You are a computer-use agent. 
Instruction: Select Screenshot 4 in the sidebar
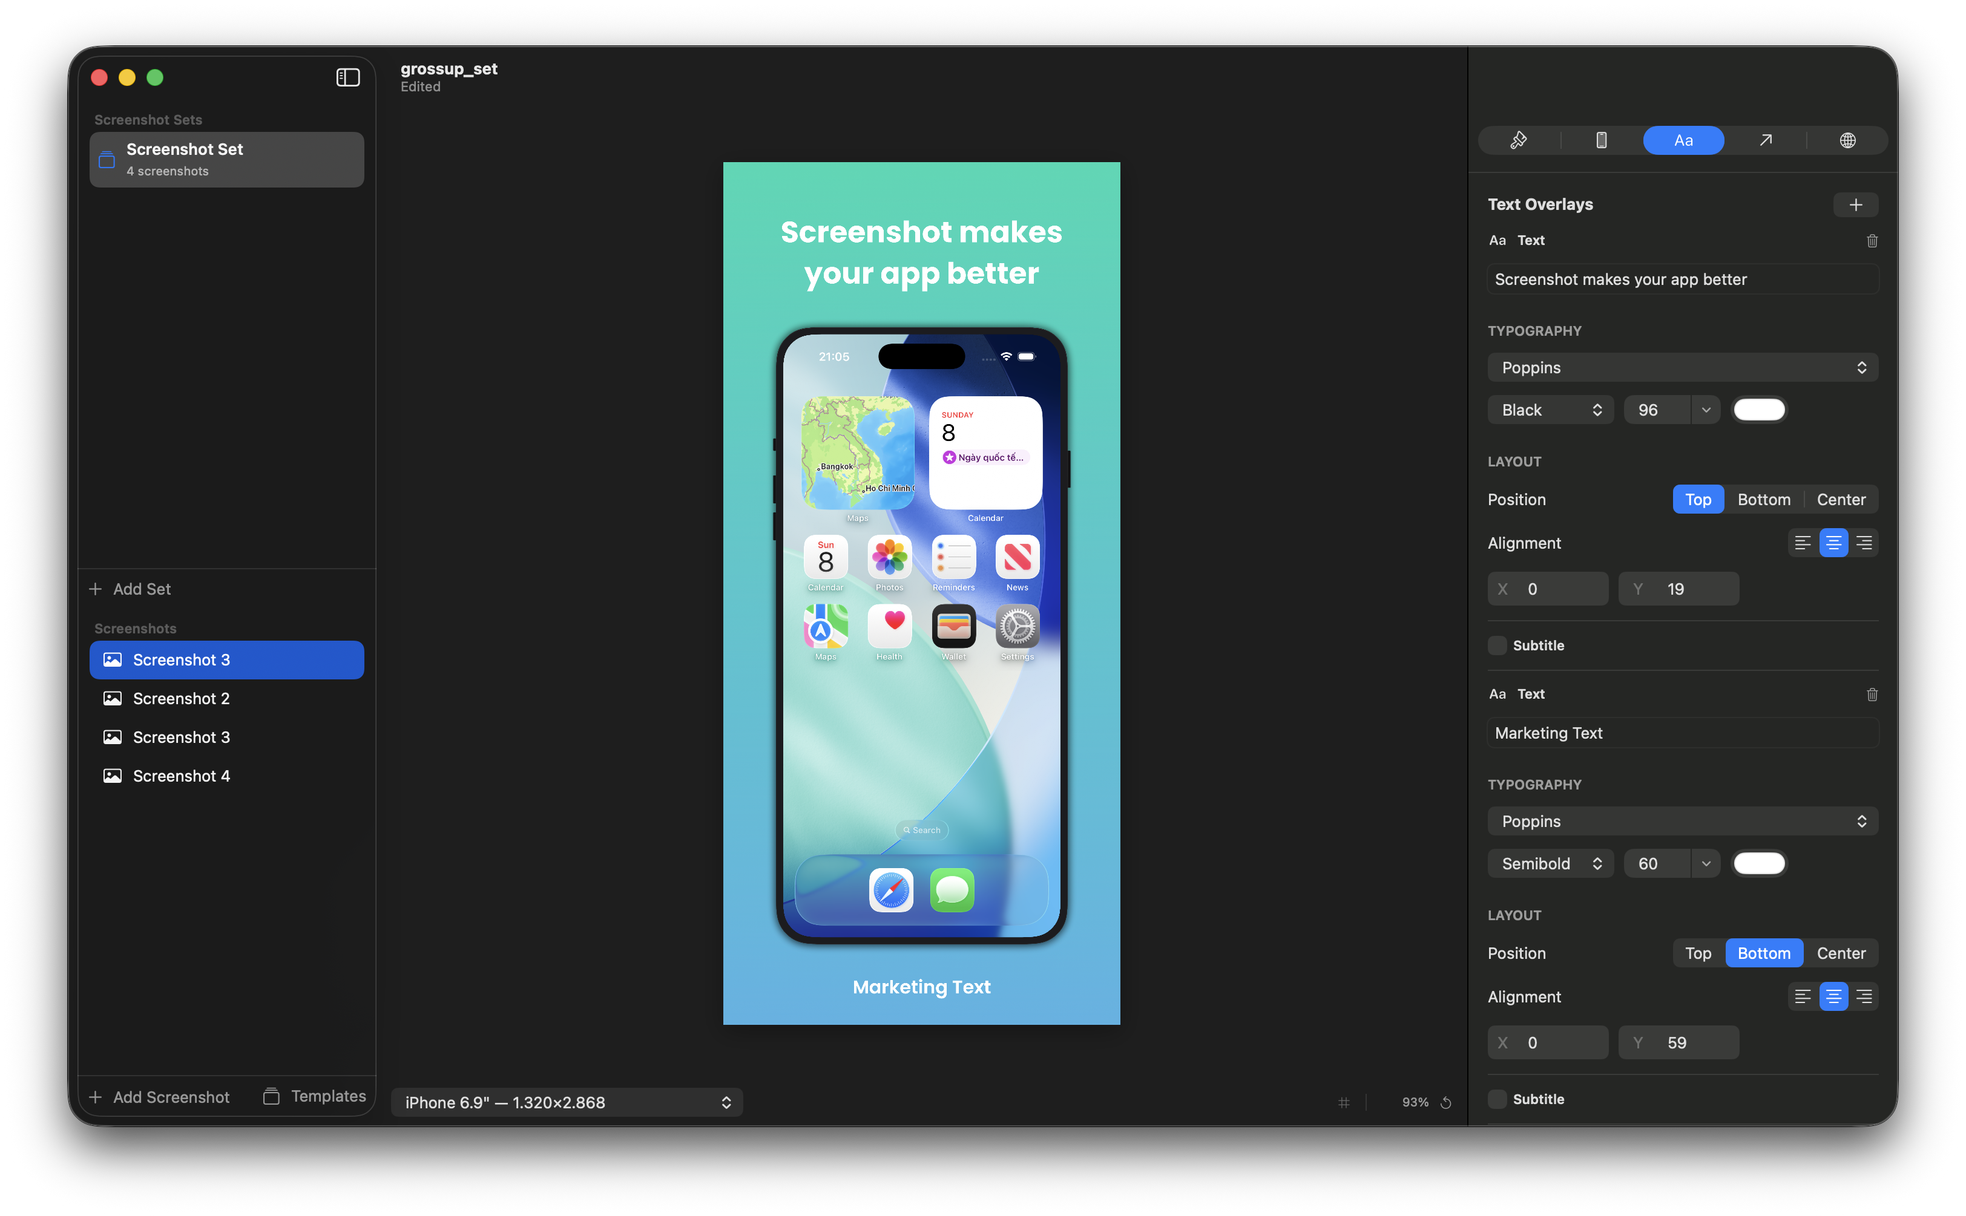point(181,776)
